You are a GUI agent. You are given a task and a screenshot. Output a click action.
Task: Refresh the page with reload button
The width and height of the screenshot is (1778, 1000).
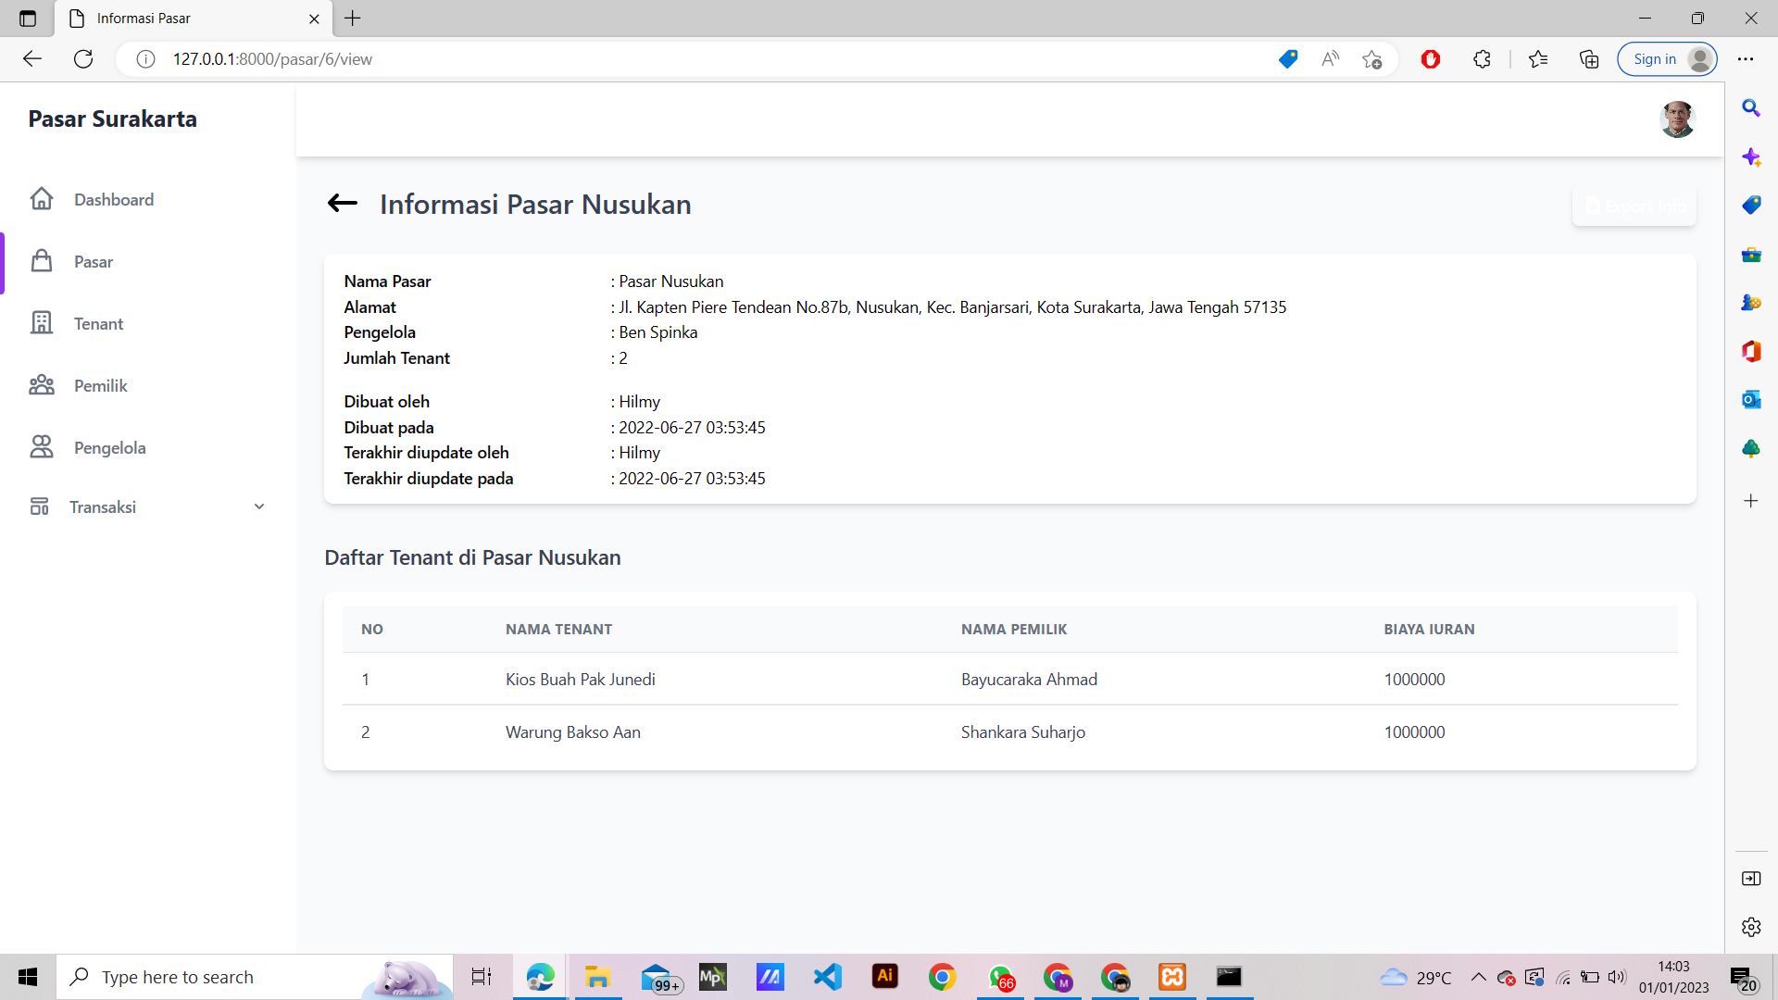click(83, 59)
